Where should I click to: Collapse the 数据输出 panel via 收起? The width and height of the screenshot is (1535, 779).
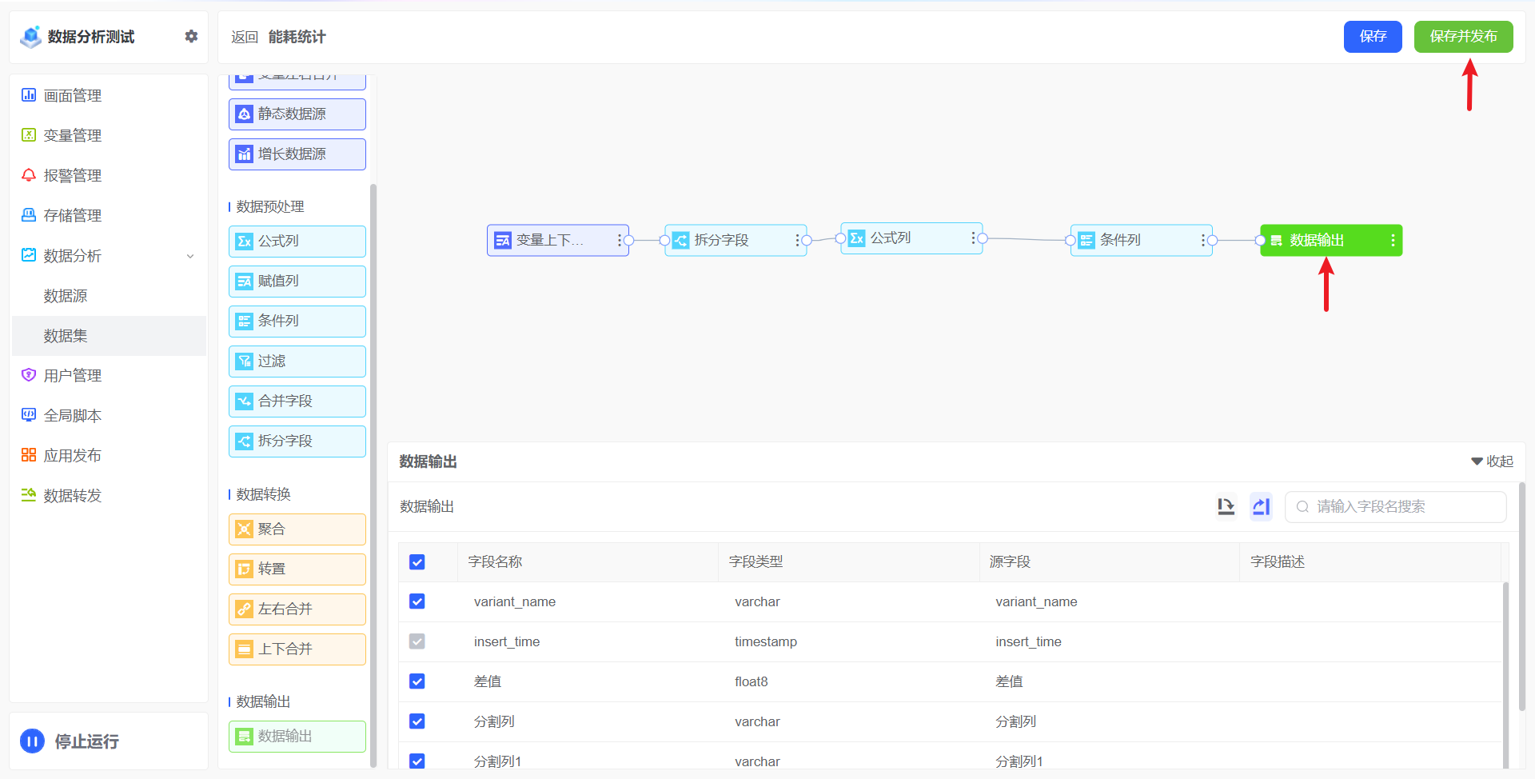[x=1490, y=461]
